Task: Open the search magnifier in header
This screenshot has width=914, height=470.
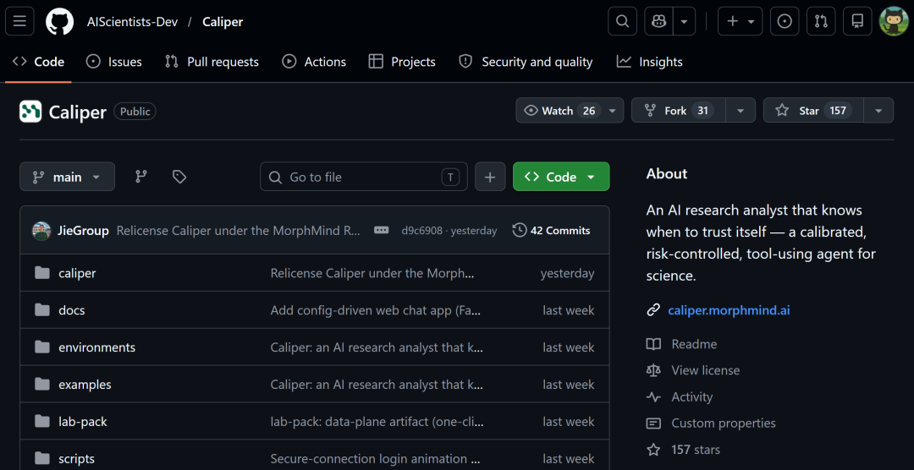Action: 623,21
